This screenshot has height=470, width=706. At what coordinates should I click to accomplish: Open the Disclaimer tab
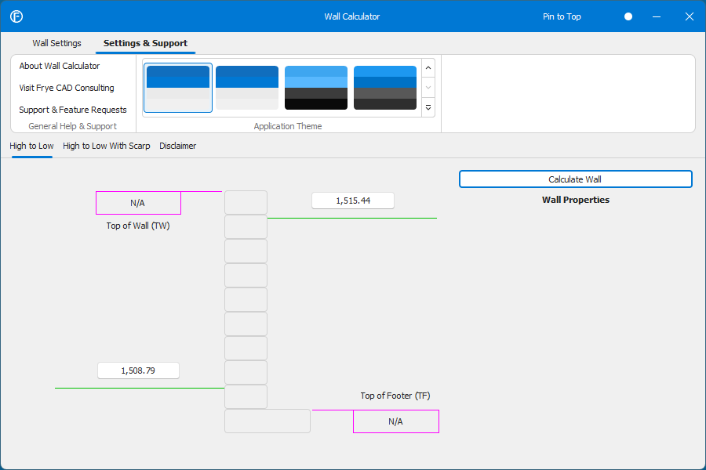click(178, 146)
